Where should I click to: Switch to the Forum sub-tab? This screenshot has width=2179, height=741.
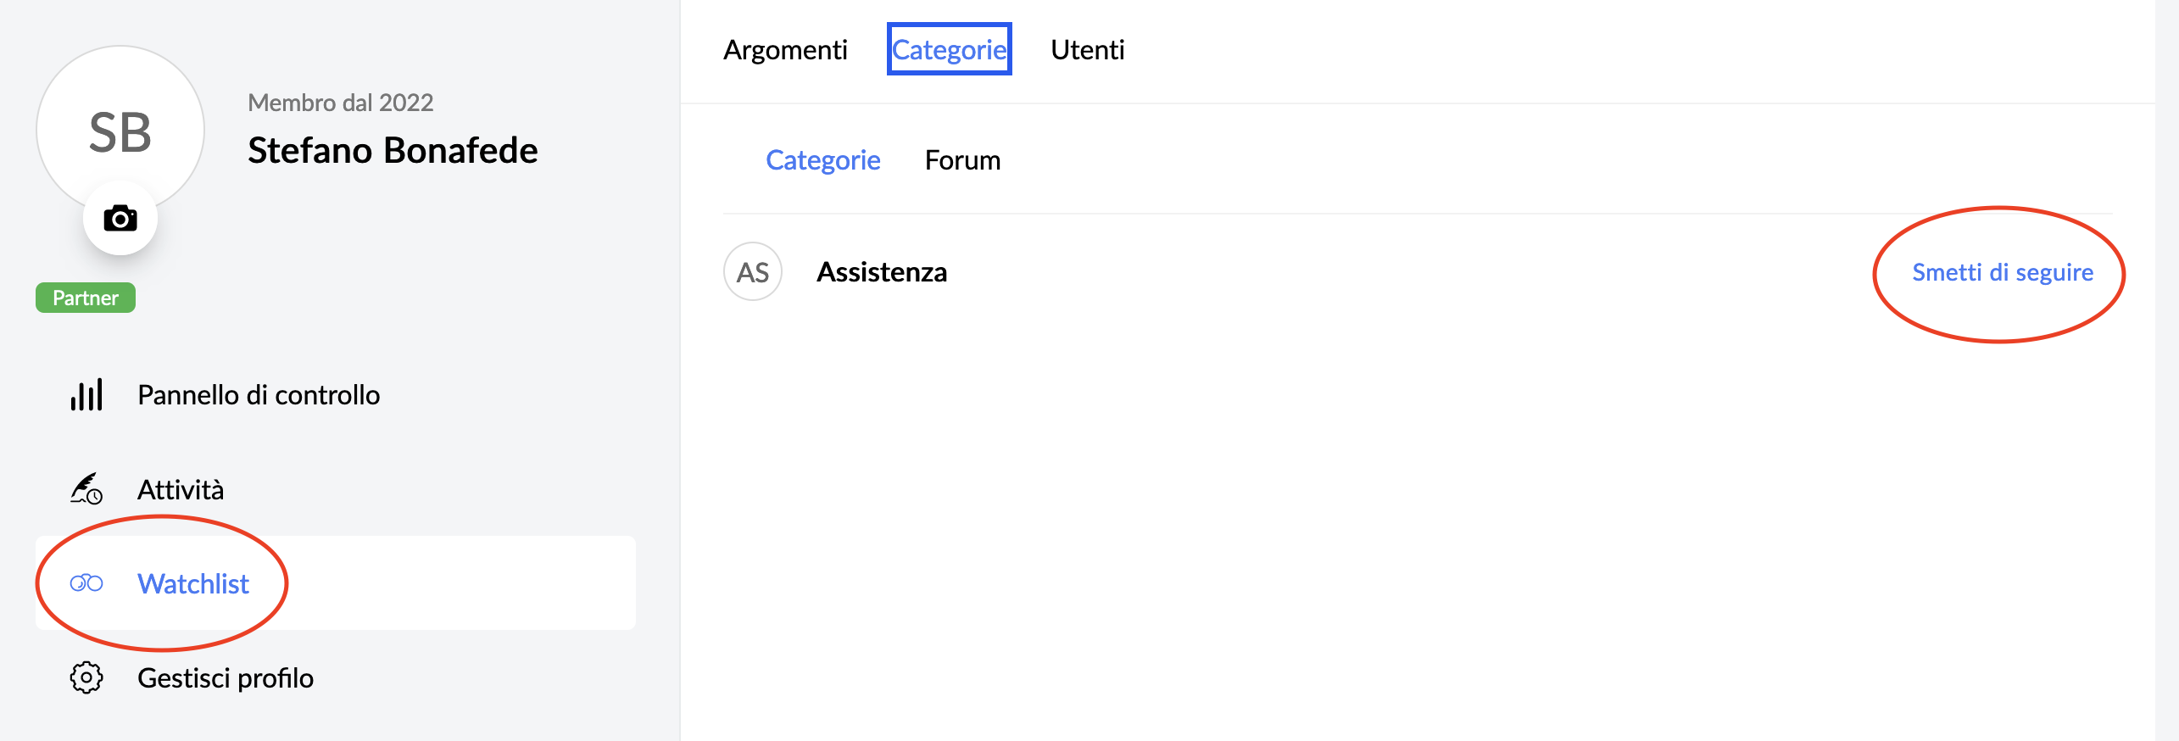[962, 160]
